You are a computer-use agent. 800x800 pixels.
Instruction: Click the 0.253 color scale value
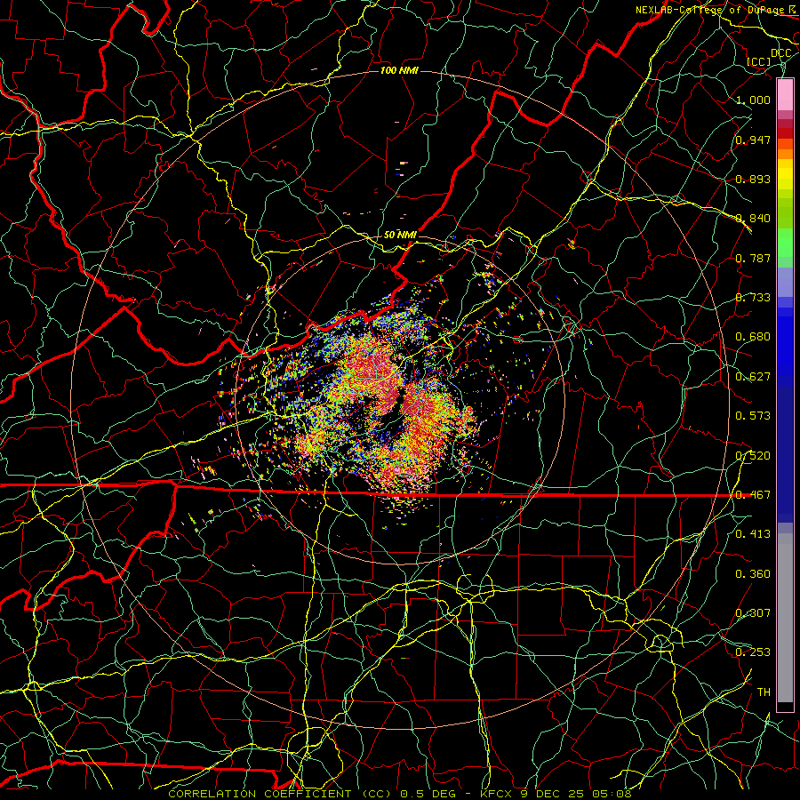click(753, 652)
